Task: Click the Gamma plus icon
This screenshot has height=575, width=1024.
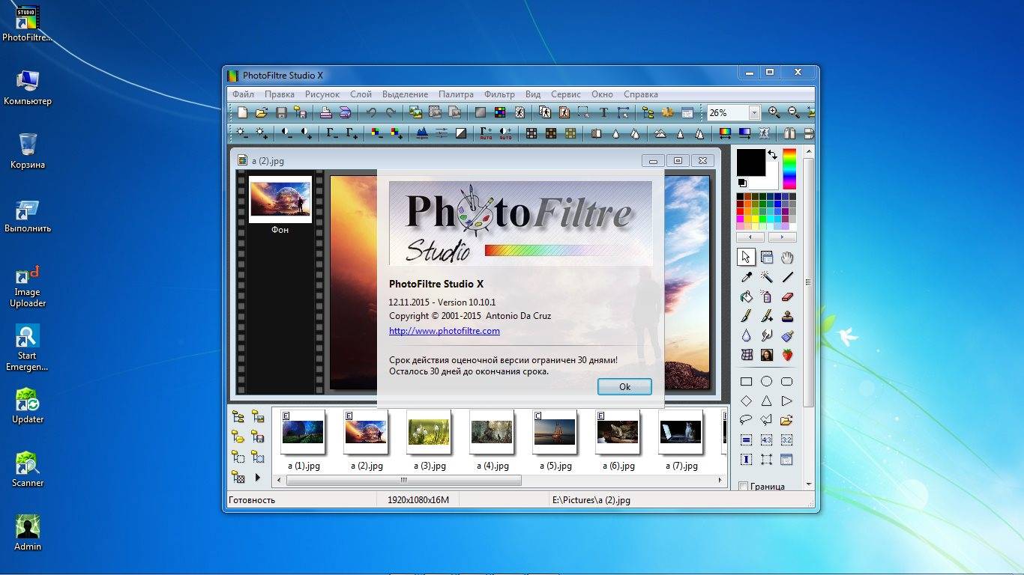Action: coord(352,133)
